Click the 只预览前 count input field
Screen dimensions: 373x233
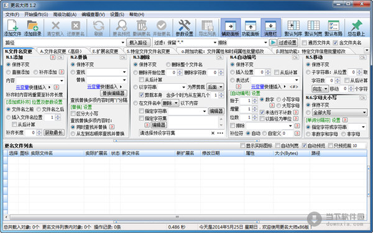[359, 145]
